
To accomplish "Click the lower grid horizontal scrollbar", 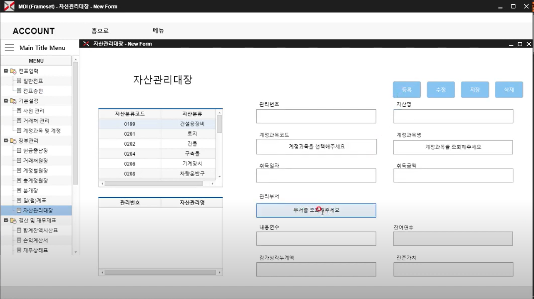I will (x=160, y=273).
